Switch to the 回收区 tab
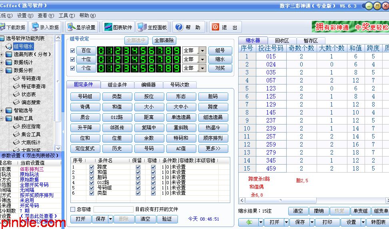This screenshot has height=229, width=389. [x=282, y=40]
